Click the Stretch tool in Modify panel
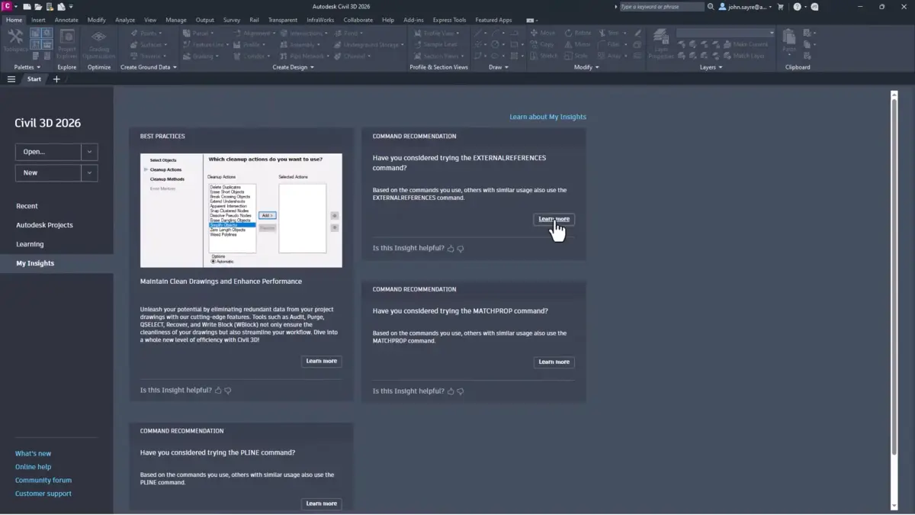The width and height of the screenshot is (915, 515). [544, 56]
